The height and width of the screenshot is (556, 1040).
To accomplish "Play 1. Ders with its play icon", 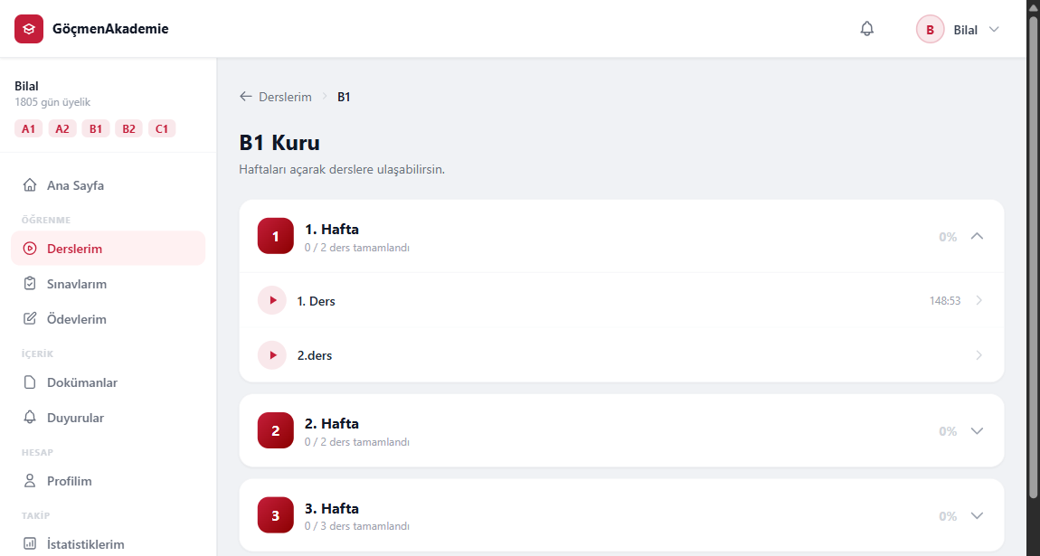I will coord(272,300).
